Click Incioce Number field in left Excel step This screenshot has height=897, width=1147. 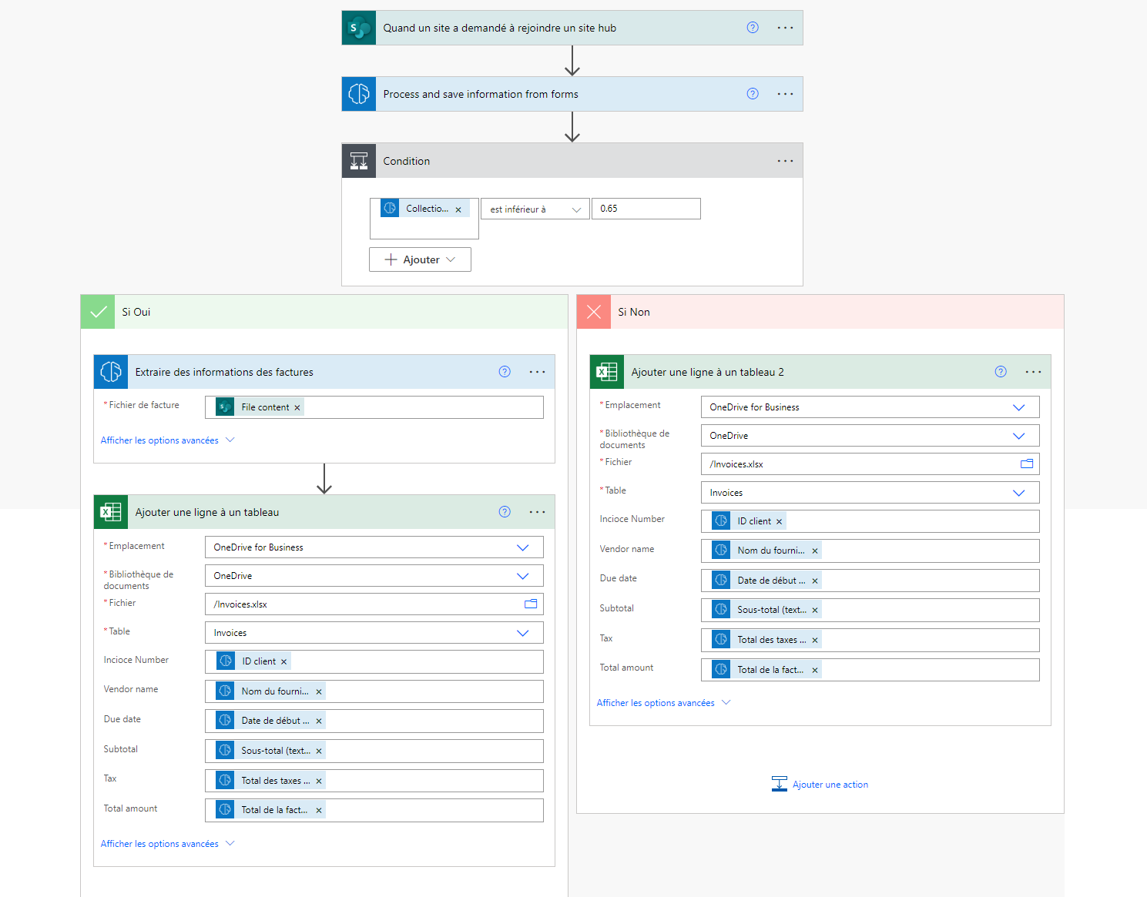[x=374, y=661]
